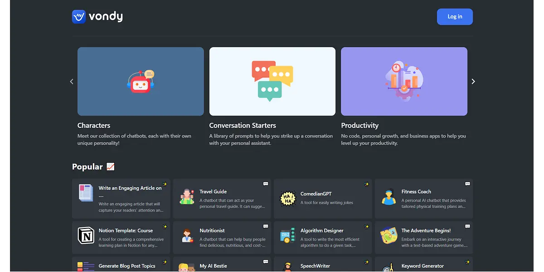Open the Characters title link

[x=94, y=126]
